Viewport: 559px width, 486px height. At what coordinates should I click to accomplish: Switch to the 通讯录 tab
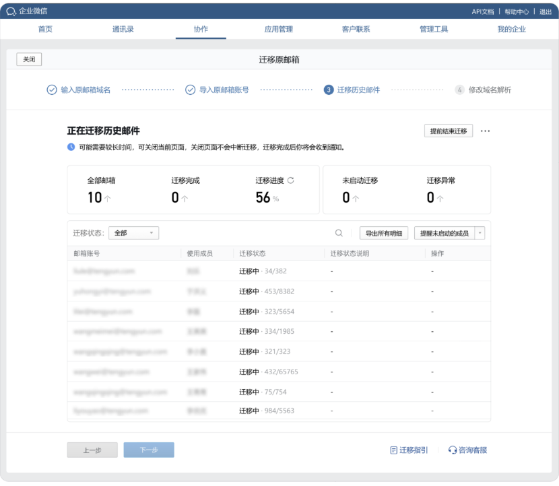point(123,29)
